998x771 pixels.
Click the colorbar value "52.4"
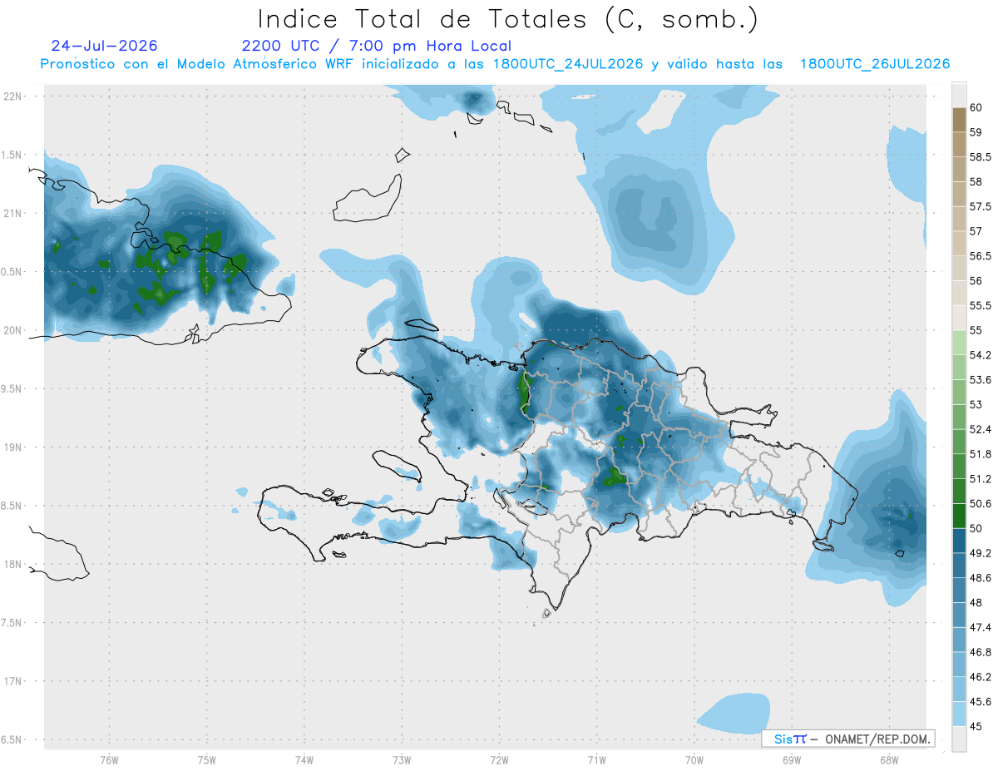[x=981, y=429]
